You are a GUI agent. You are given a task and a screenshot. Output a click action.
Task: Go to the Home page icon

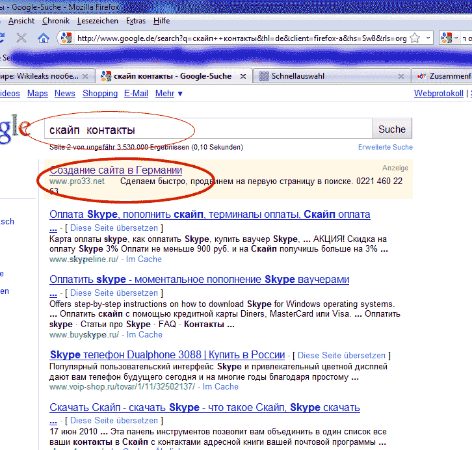click(x=44, y=38)
